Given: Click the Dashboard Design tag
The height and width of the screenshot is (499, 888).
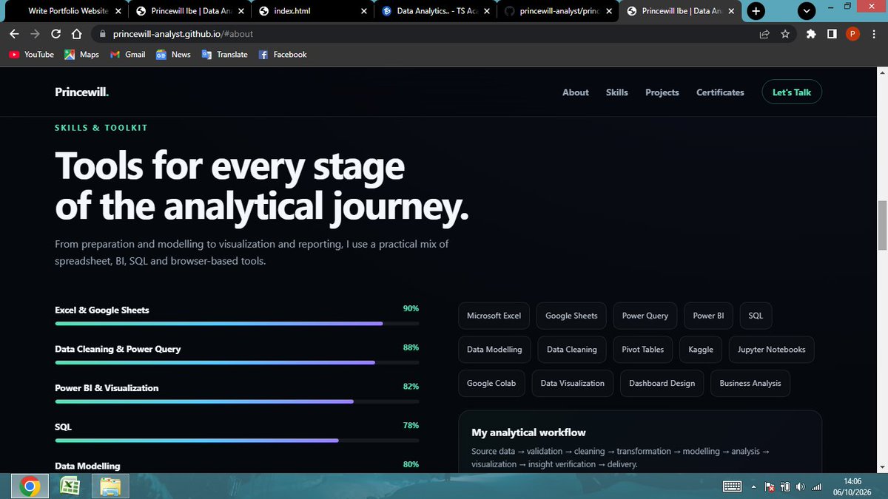Looking at the screenshot, I should 662,384.
